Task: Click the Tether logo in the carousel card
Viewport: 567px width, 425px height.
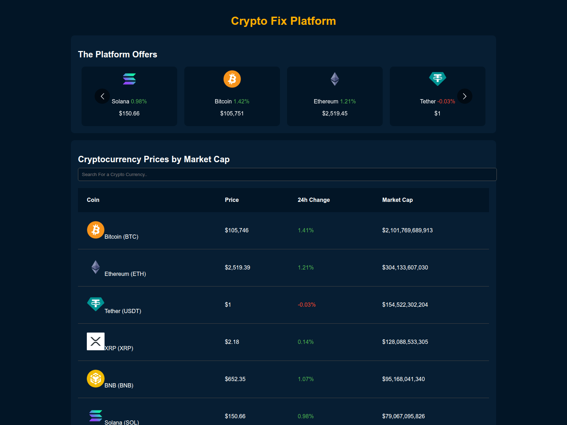Action: click(x=438, y=79)
